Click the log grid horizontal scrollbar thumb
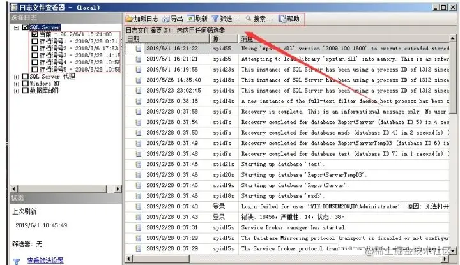 tap(161, 259)
